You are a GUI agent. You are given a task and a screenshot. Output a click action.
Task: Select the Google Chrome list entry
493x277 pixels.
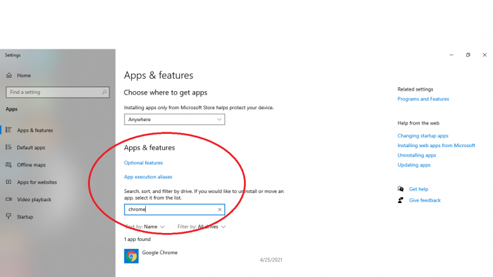203,256
